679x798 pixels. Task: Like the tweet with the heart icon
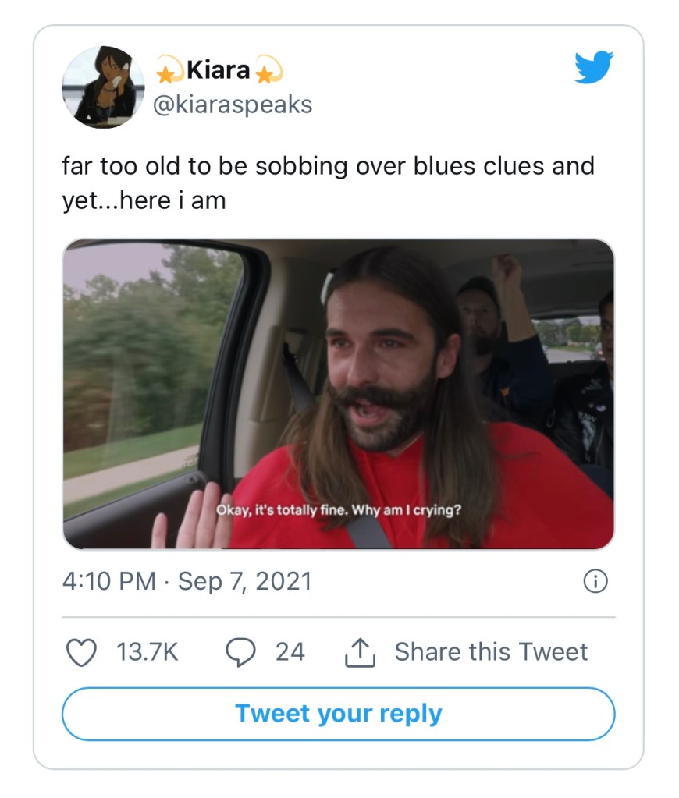click(x=81, y=652)
